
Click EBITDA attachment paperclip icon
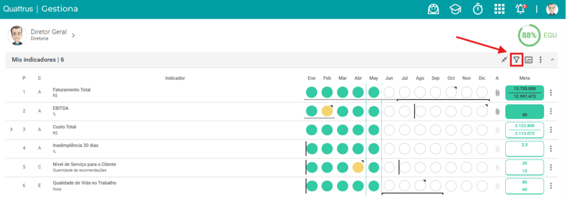point(497,112)
